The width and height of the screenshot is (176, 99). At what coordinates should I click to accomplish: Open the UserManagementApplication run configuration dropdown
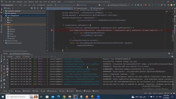point(119,5)
